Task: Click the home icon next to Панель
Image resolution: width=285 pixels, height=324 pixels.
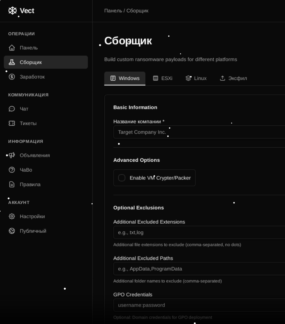Action: 12,48
